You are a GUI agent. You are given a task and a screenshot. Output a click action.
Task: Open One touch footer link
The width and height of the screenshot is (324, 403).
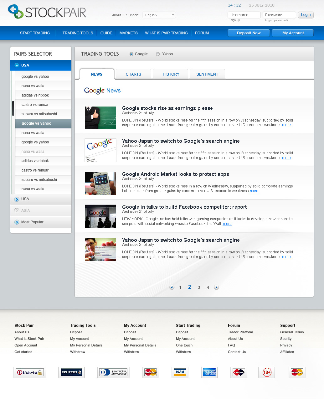tap(184, 346)
